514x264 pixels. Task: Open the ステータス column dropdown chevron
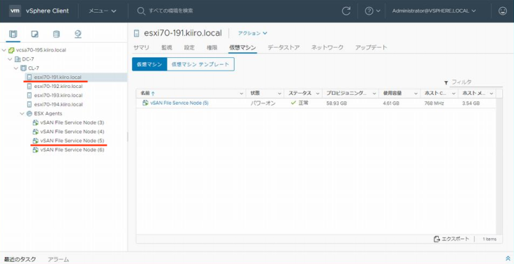click(x=318, y=94)
